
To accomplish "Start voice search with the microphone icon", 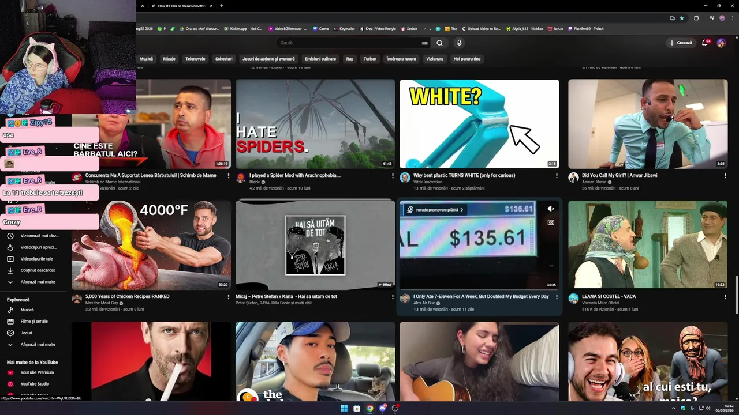I will click(x=459, y=43).
